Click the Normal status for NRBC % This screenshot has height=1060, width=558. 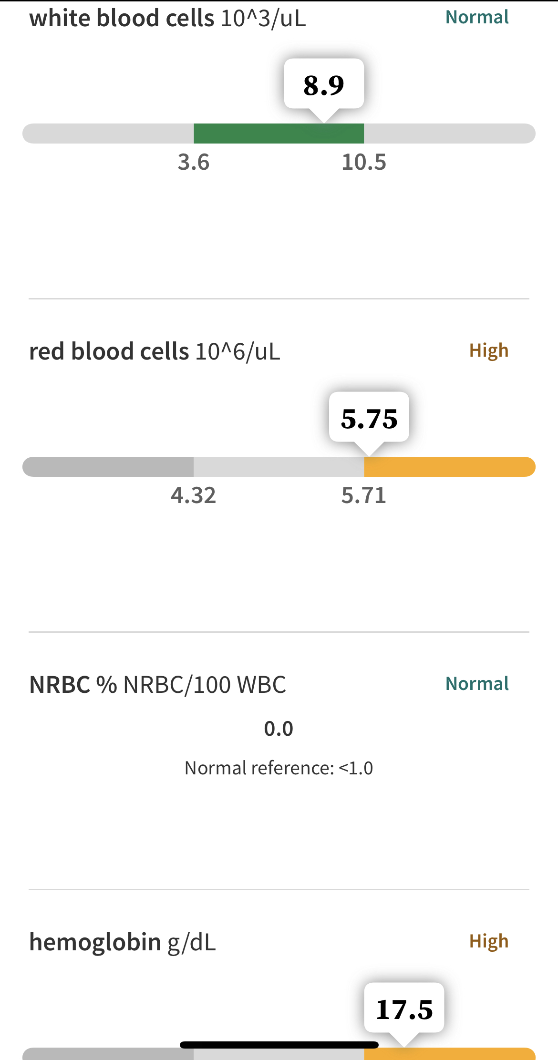(477, 684)
